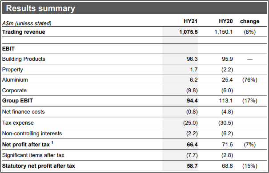
Task: Click the Aluminium (76%) change cell
Action: (x=249, y=80)
